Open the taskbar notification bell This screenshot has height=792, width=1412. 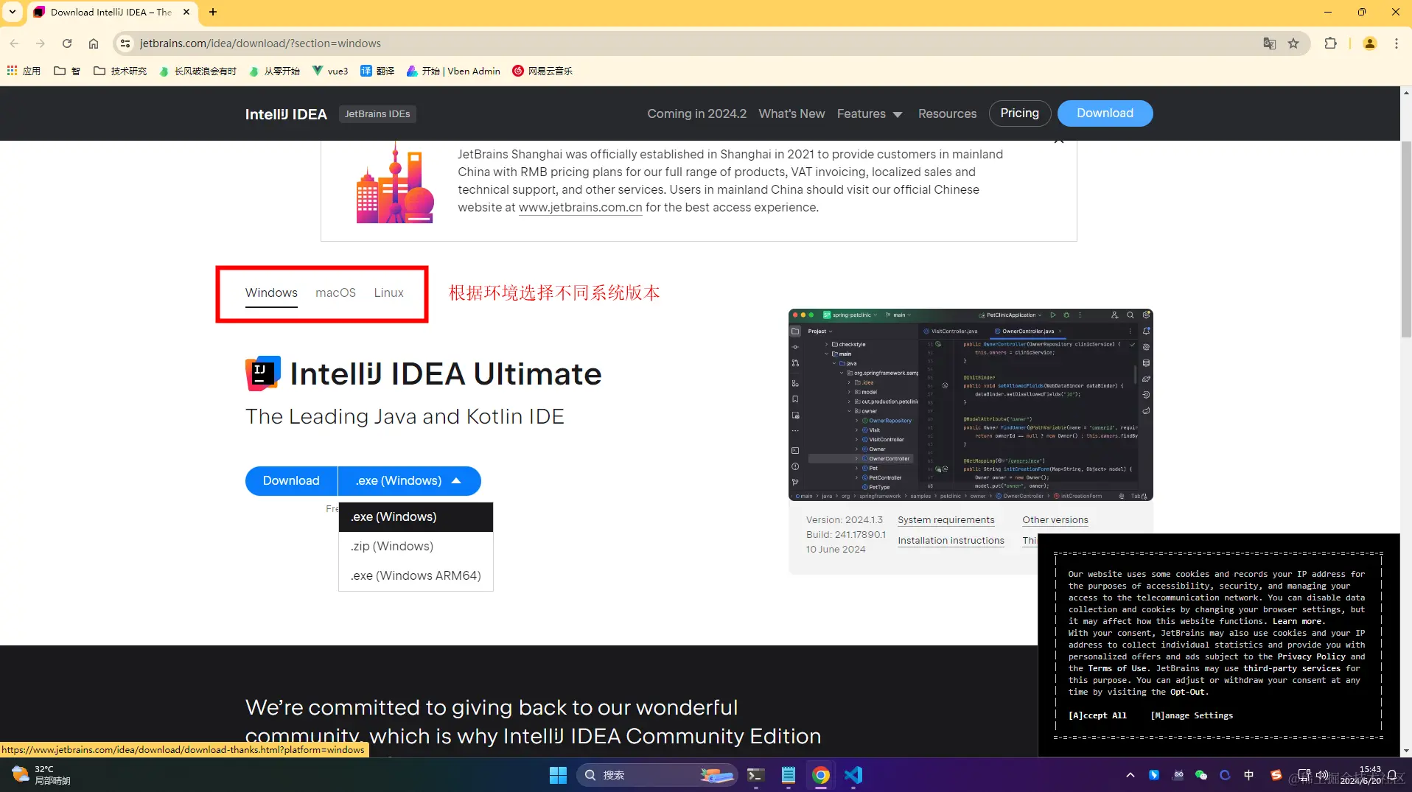1393,775
